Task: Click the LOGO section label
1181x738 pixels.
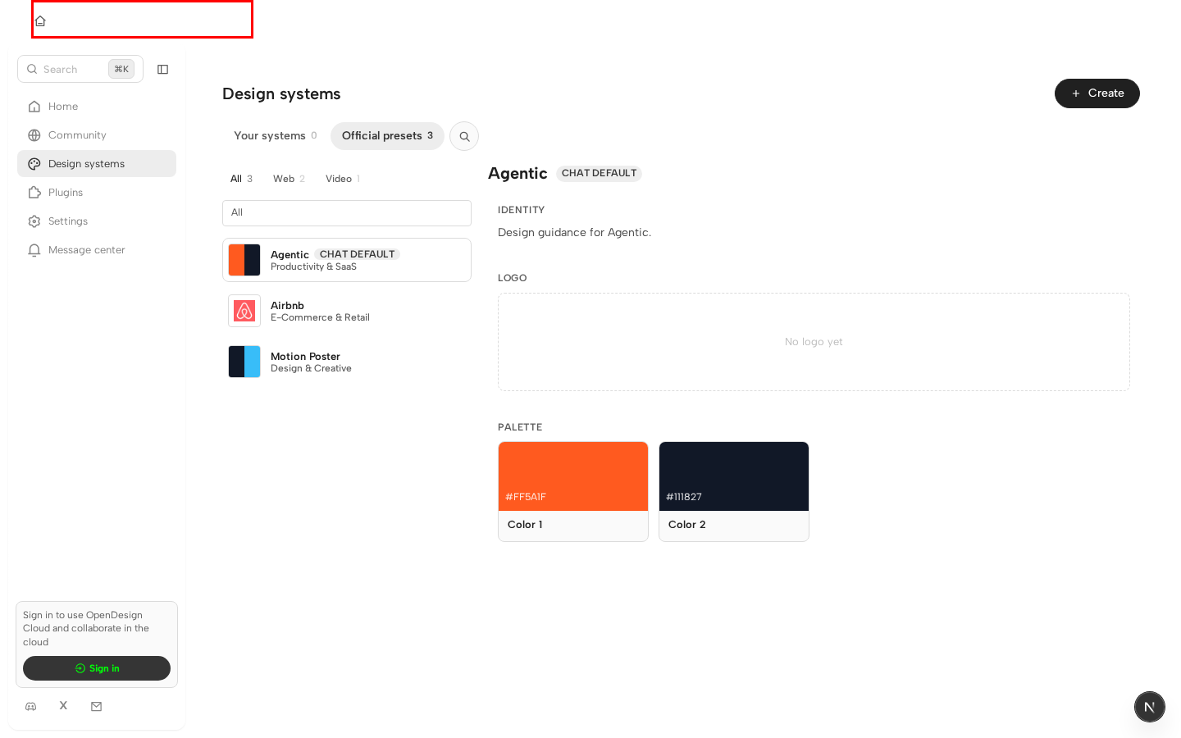Action: point(513,278)
